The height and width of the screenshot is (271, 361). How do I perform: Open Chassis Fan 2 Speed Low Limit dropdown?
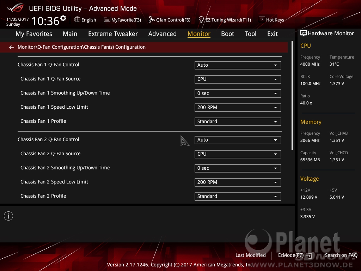coord(238,182)
